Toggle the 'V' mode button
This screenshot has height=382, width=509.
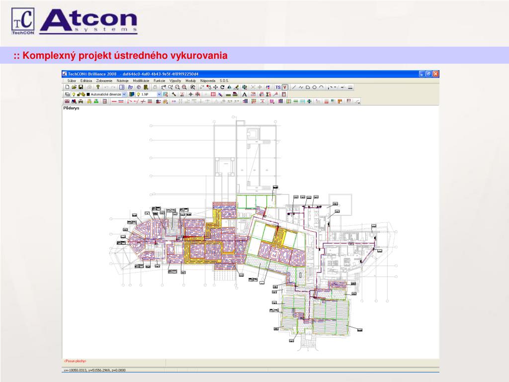click(x=285, y=87)
